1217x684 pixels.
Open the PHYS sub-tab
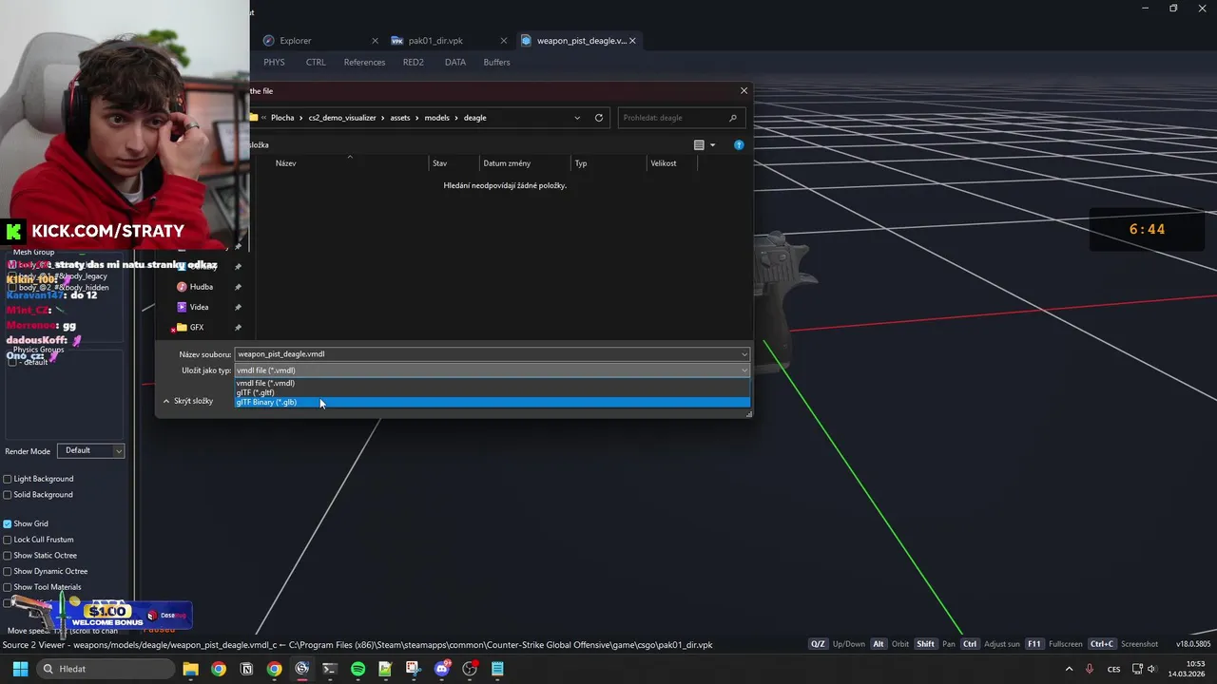pos(274,63)
